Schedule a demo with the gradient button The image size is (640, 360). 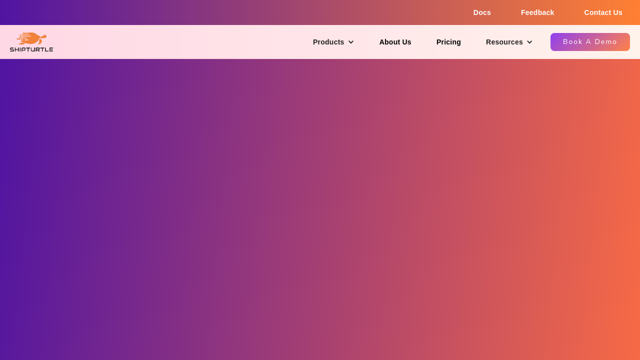click(x=590, y=42)
